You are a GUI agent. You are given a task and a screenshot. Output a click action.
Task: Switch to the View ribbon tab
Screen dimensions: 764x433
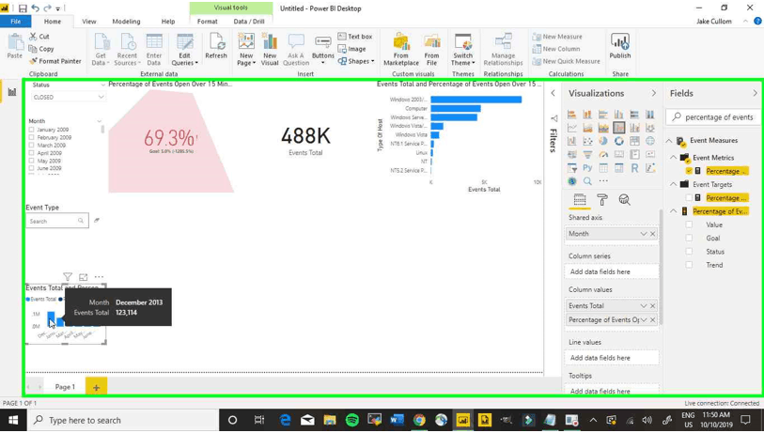click(x=89, y=22)
